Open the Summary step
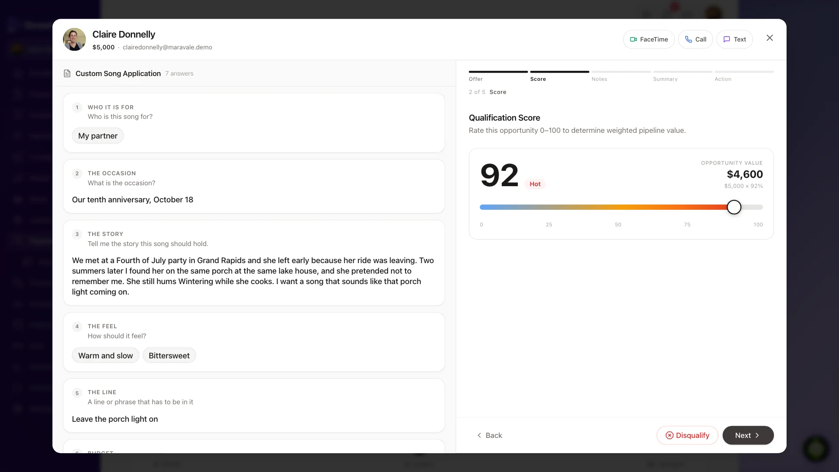Viewport: 839px width, 472px height. pos(683,76)
